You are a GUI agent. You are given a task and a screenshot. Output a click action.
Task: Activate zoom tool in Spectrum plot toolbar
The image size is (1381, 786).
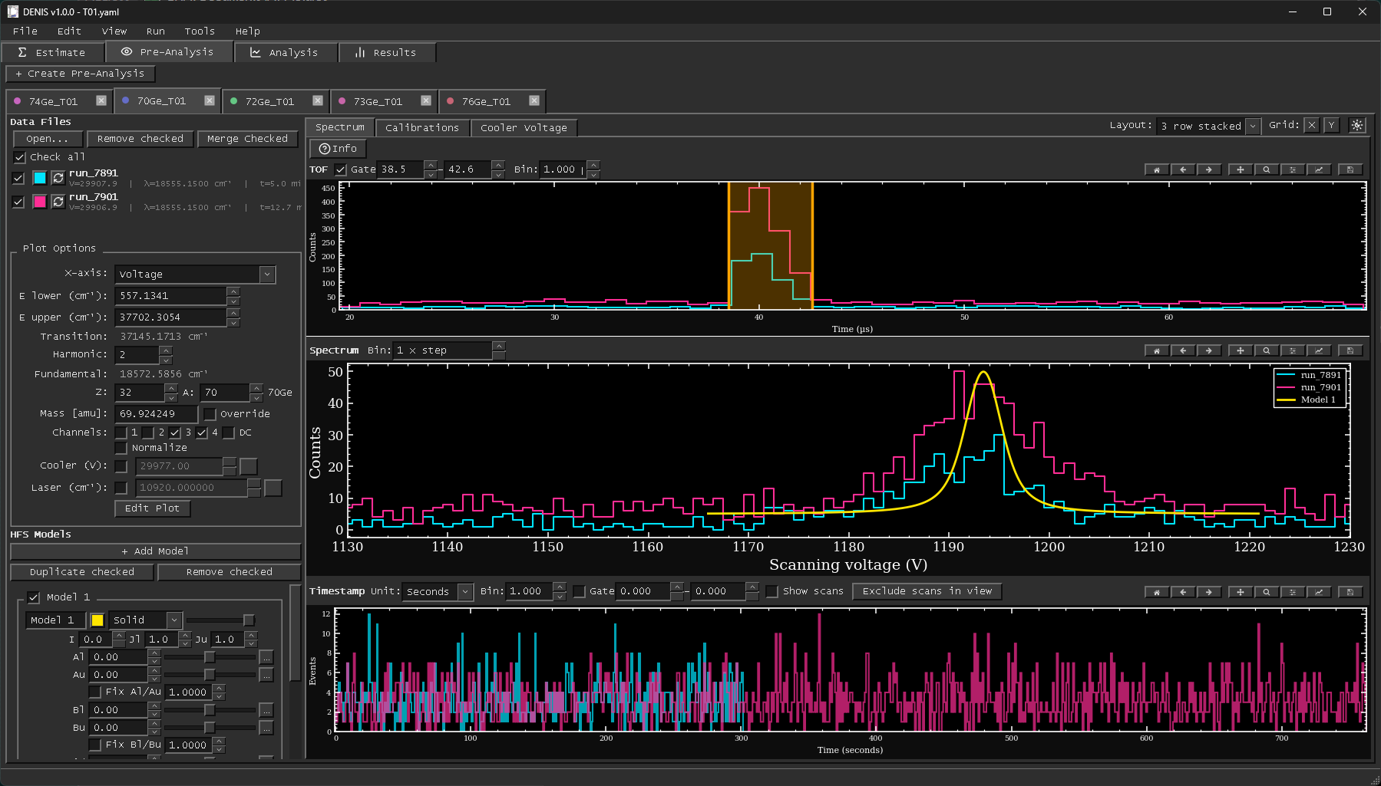click(x=1267, y=350)
